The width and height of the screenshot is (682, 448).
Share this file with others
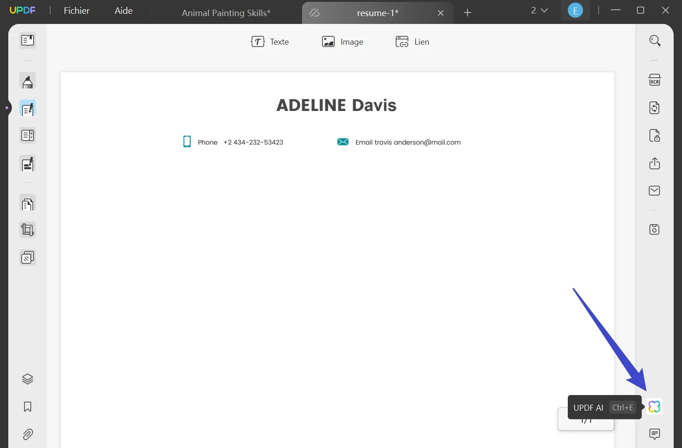tap(654, 163)
